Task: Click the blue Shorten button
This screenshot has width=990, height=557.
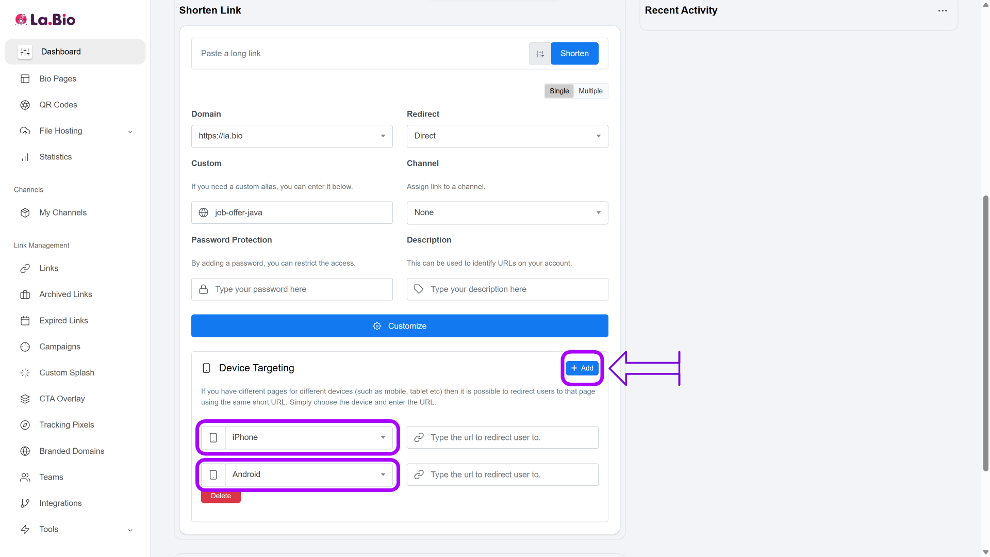Action: (574, 54)
